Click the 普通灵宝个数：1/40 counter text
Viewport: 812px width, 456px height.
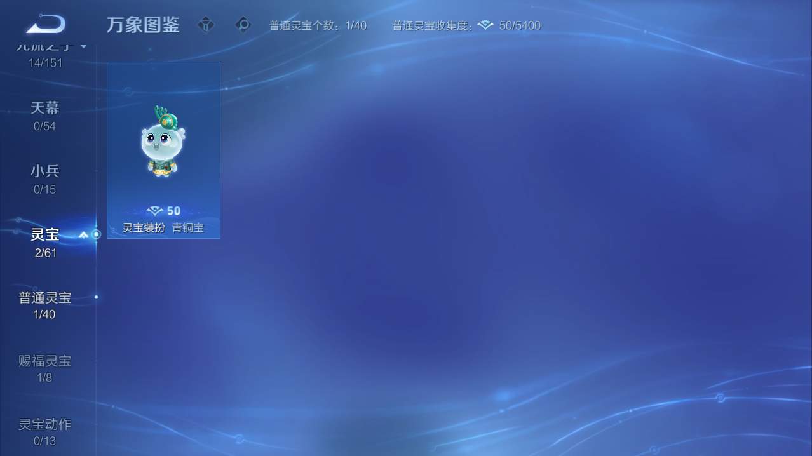[318, 26]
